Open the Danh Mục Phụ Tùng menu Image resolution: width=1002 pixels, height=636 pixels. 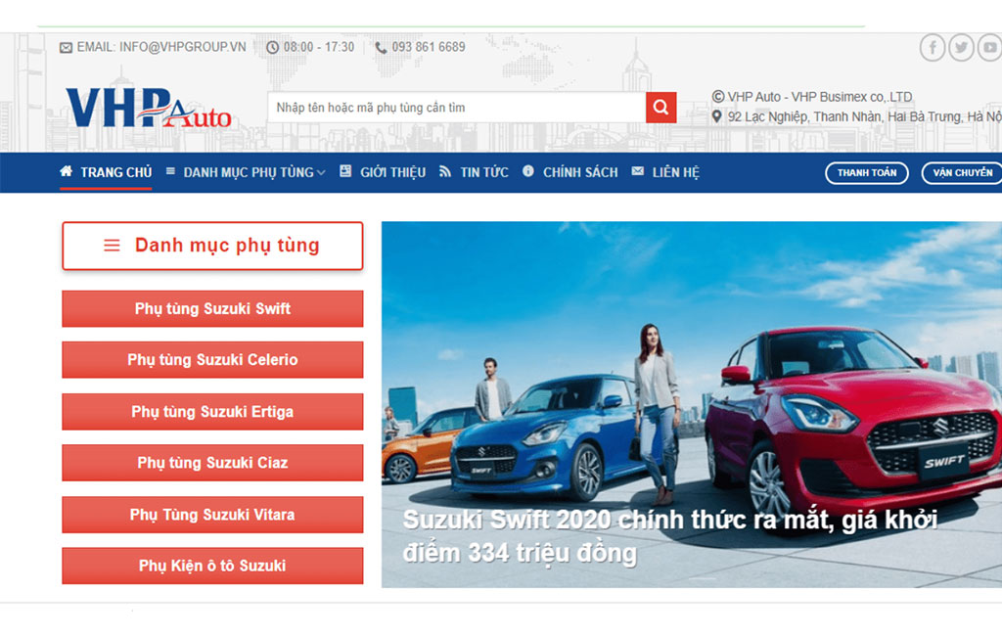[x=249, y=172]
